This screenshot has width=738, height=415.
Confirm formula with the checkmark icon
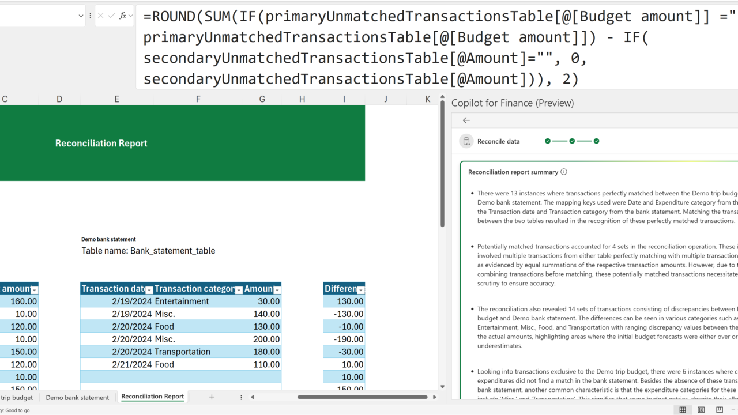111,16
